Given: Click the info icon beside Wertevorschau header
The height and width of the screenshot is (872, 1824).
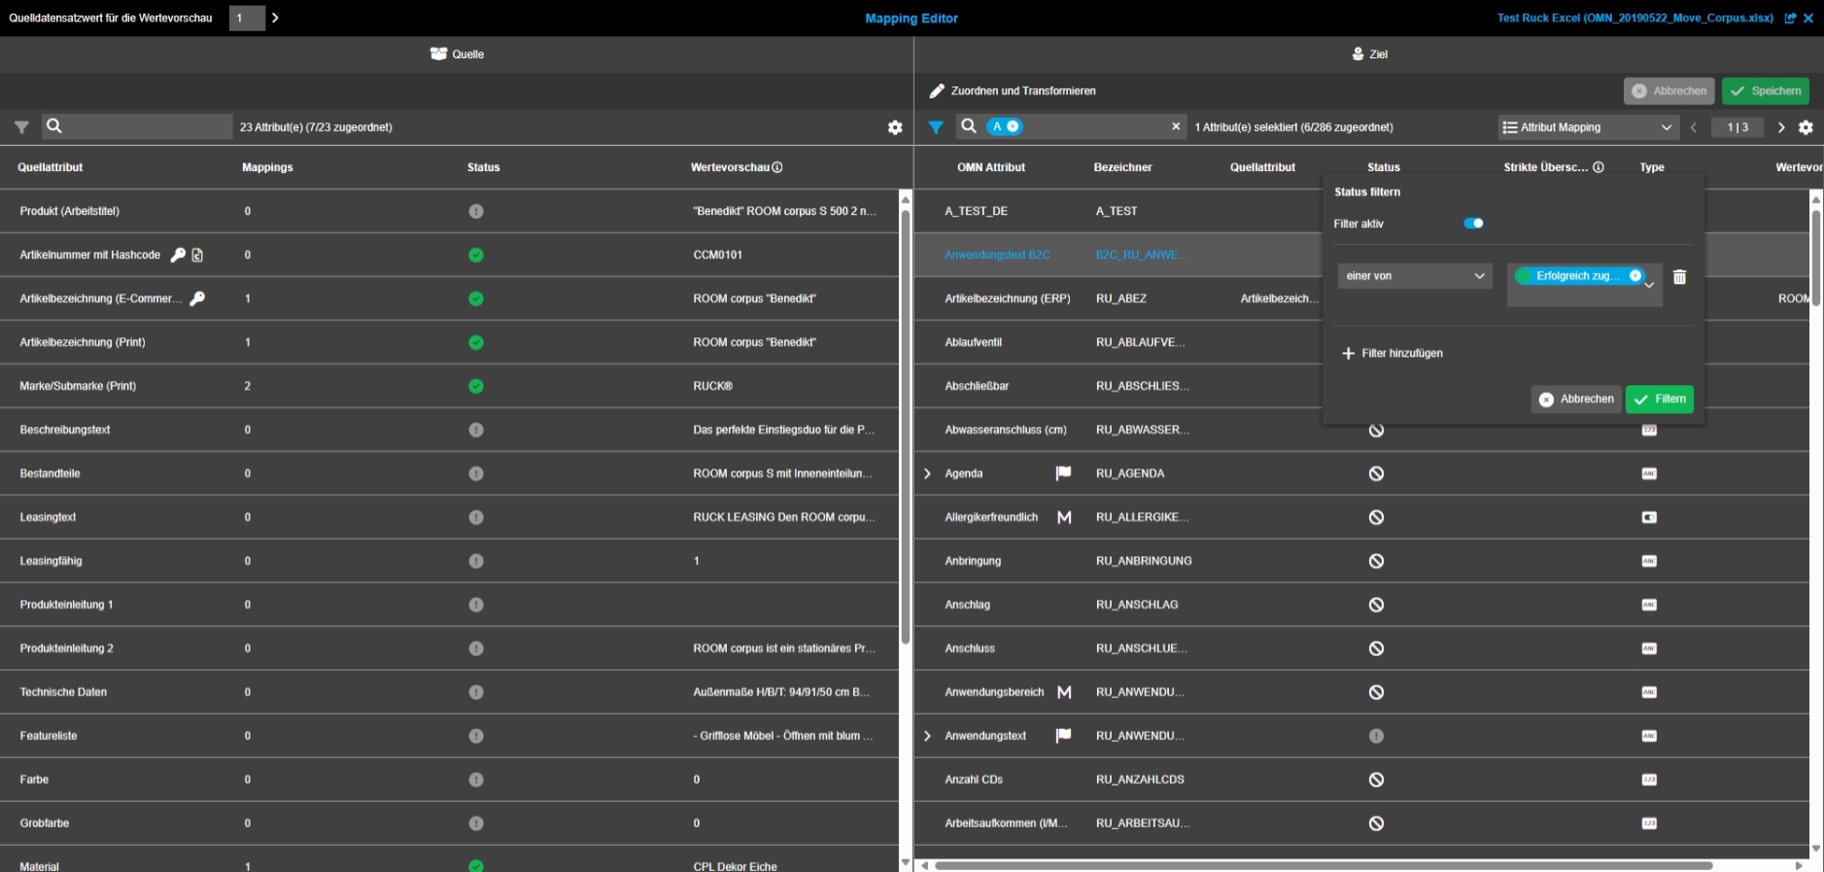Looking at the screenshot, I should pyautogui.click(x=777, y=167).
